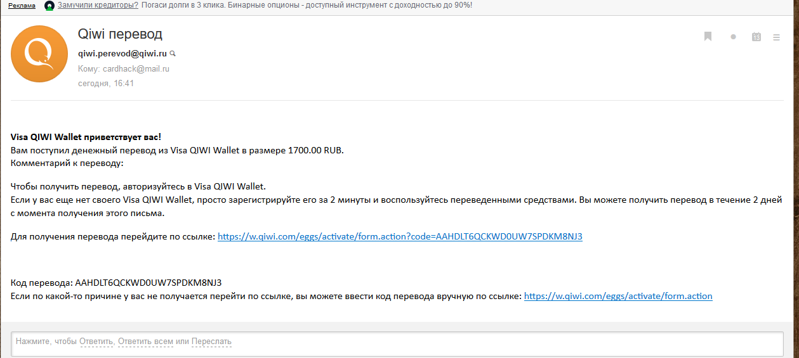The image size is (799, 358).
Task: Click the orange QIWI sender avatar
Action: click(x=39, y=54)
